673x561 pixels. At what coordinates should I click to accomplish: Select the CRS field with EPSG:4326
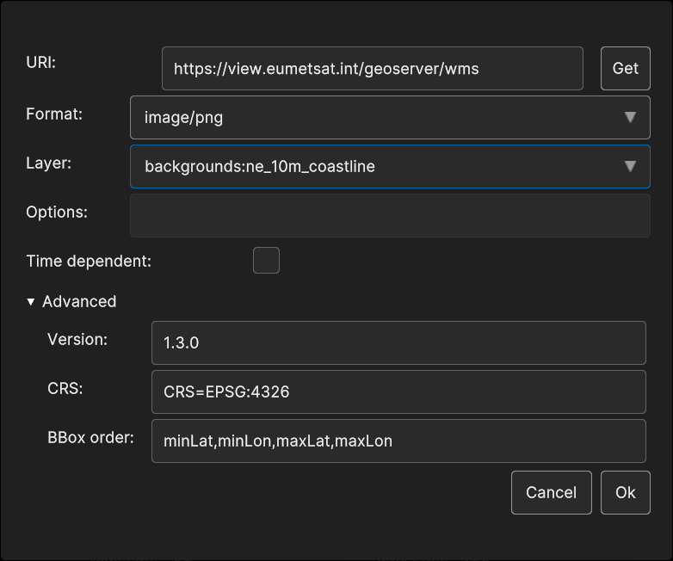pyautogui.click(x=398, y=391)
